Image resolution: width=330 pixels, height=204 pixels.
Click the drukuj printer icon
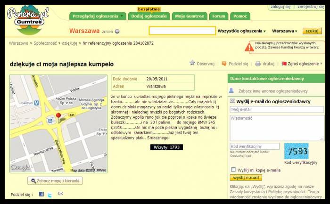258,64
